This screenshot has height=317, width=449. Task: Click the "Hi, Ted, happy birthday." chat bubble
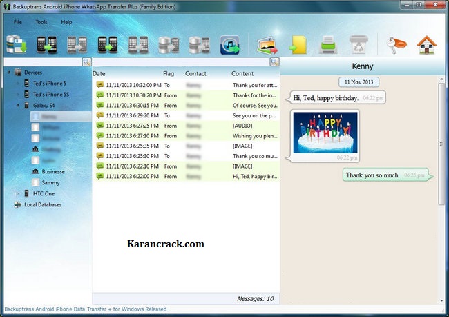click(x=336, y=98)
